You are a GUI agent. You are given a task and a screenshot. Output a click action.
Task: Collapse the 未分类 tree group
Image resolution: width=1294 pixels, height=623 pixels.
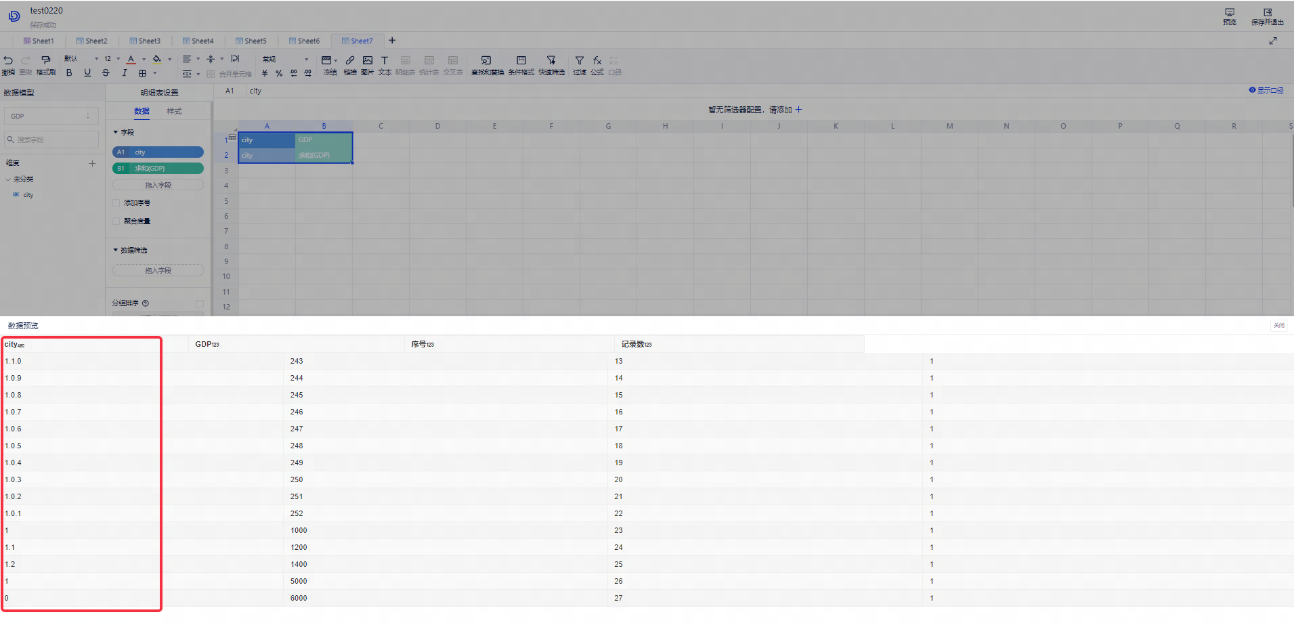pos(8,179)
